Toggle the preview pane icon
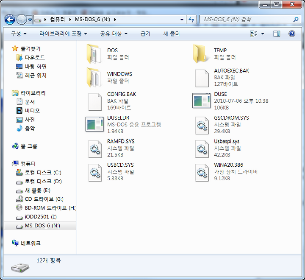 (277, 34)
